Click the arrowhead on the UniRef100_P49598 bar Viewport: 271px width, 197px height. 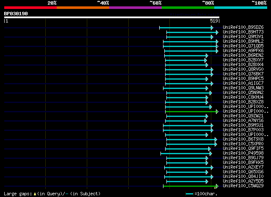pos(211,154)
